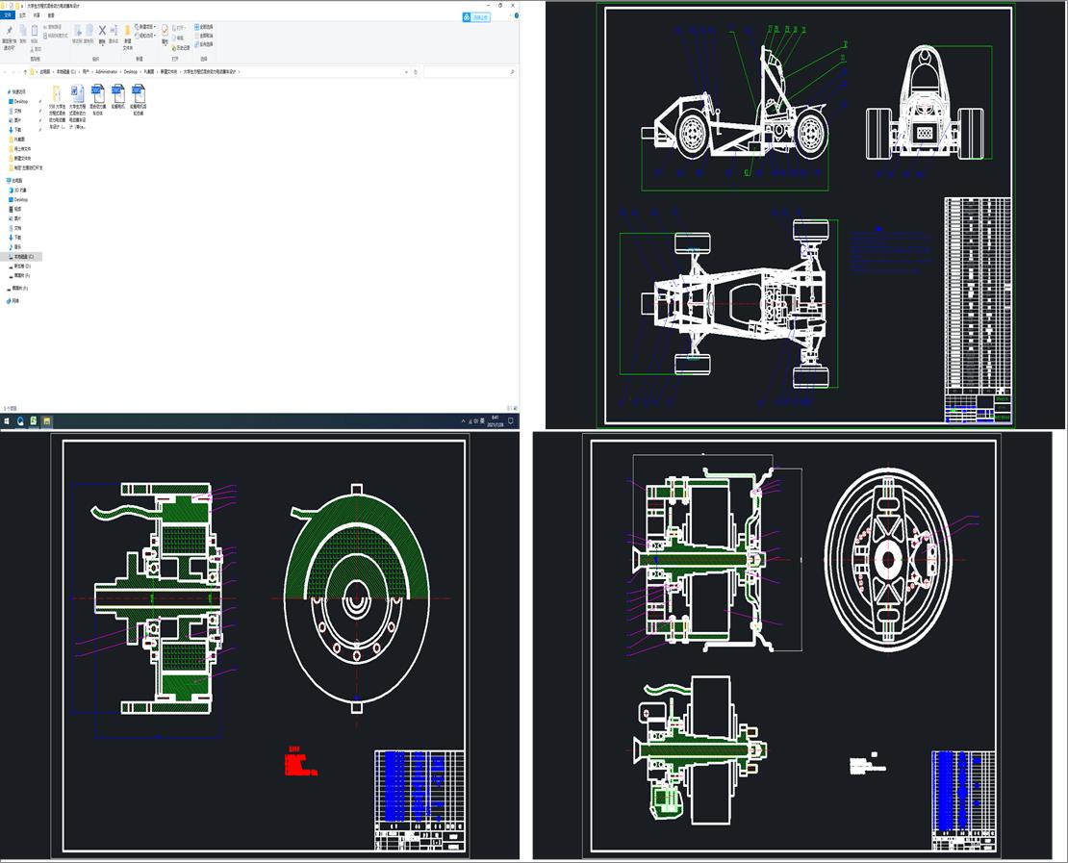This screenshot has width=1068, height=863.
Task: Click the race car top view drawing
Action: [736, 303]
